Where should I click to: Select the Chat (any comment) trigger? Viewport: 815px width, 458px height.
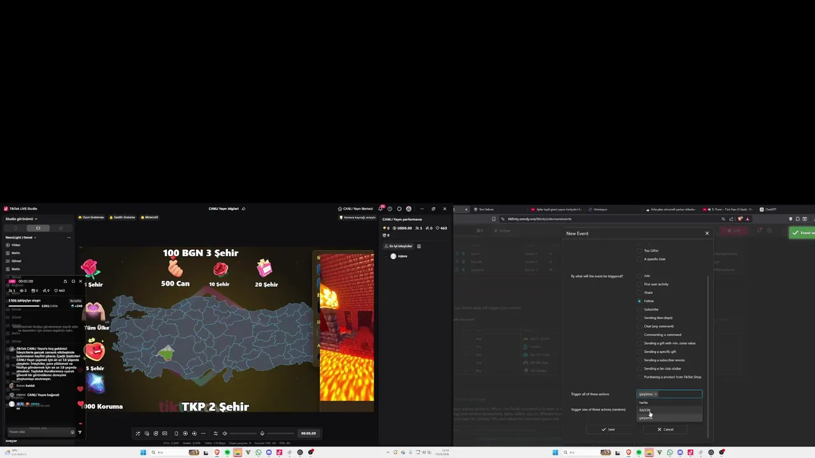pos(640,326)
